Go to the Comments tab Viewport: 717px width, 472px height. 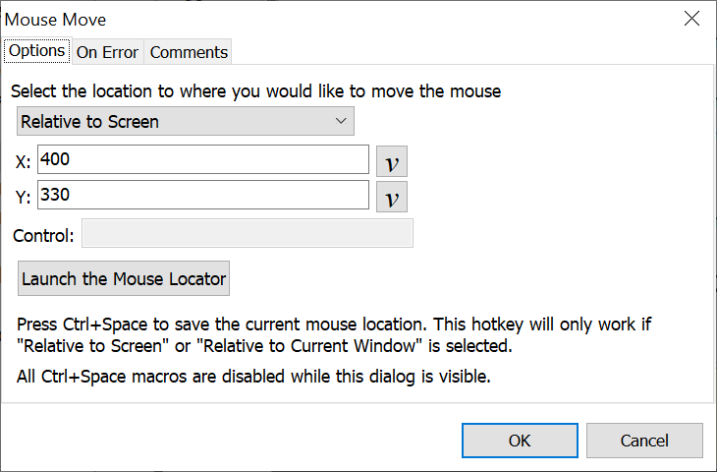[189, 52]
